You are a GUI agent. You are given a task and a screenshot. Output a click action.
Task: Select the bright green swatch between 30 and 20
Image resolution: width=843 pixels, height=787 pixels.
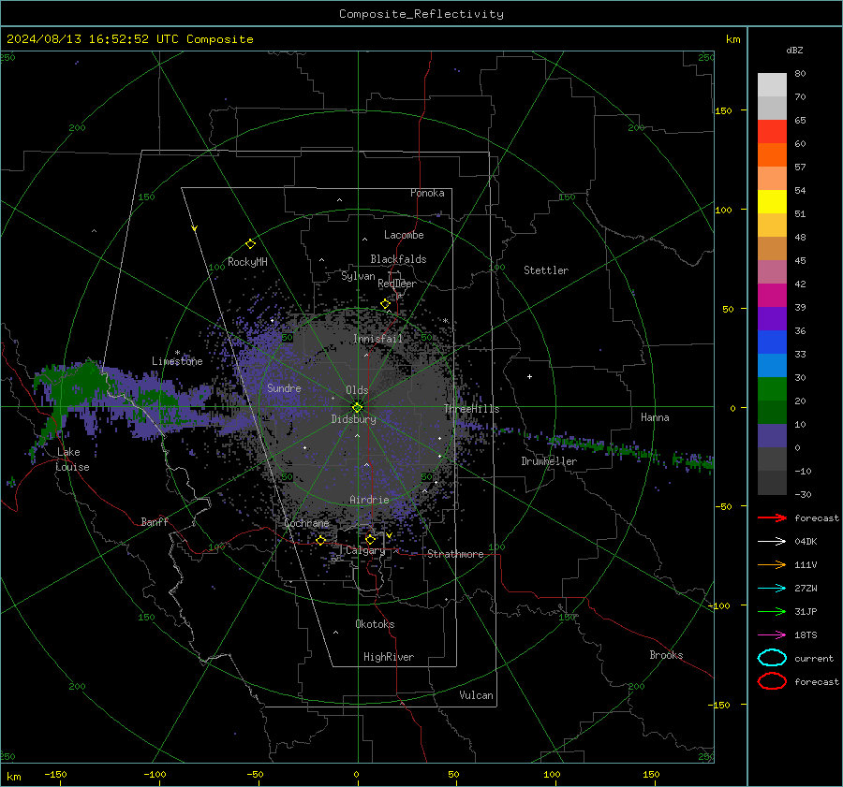coord(772,388)
